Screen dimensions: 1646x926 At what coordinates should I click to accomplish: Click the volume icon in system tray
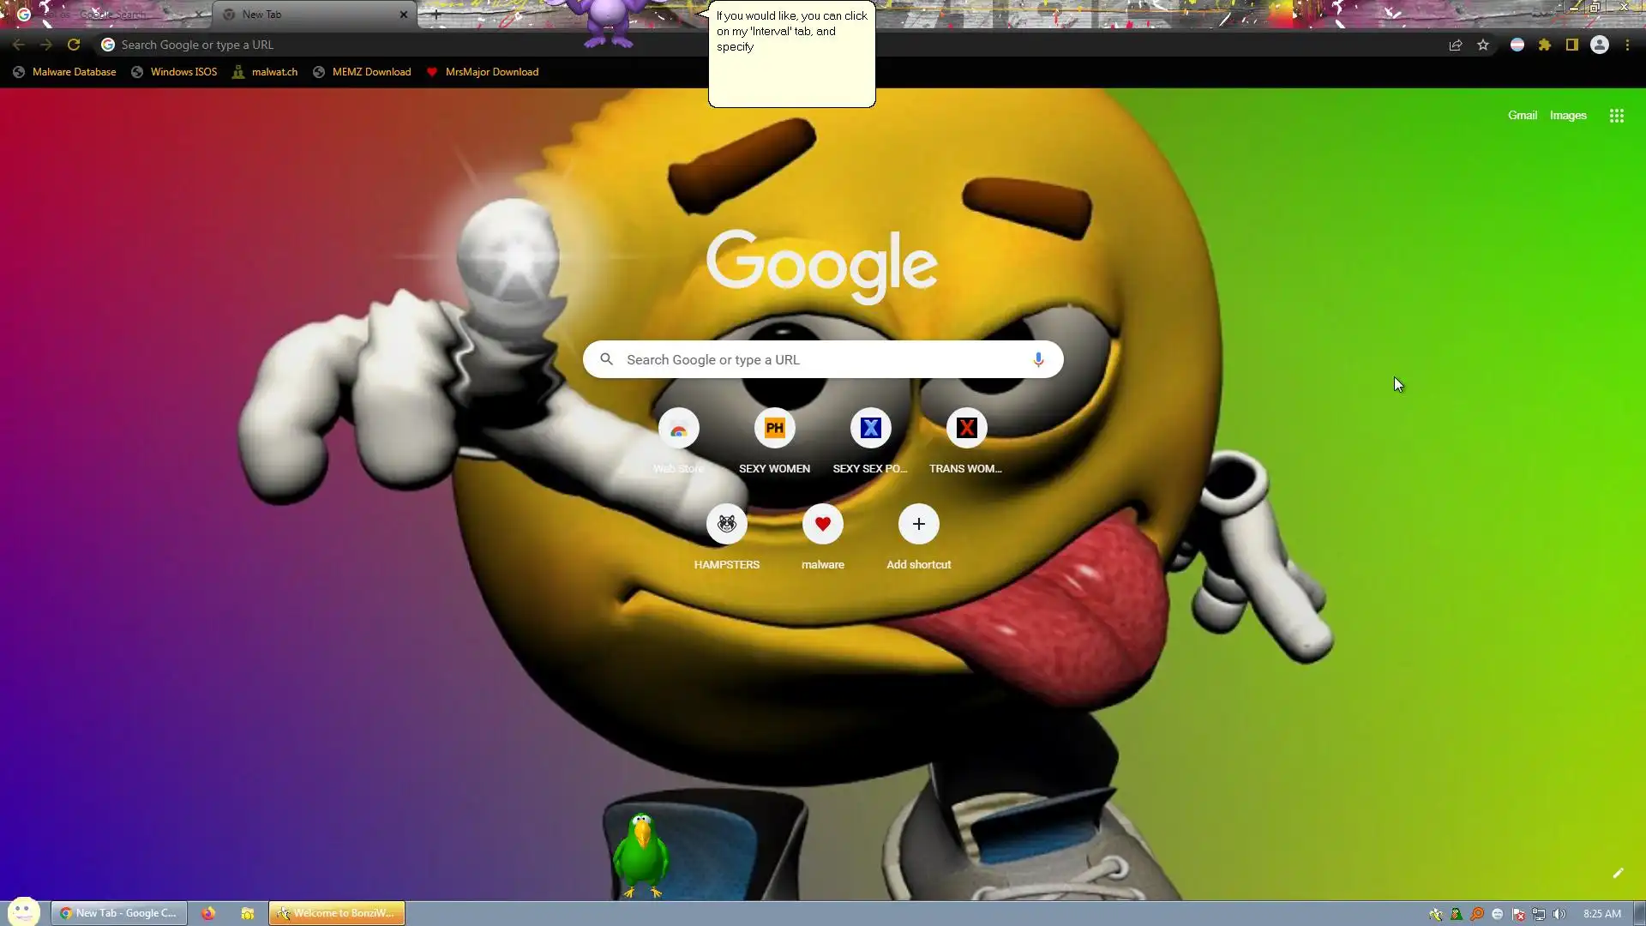[x=1559, y=914]
